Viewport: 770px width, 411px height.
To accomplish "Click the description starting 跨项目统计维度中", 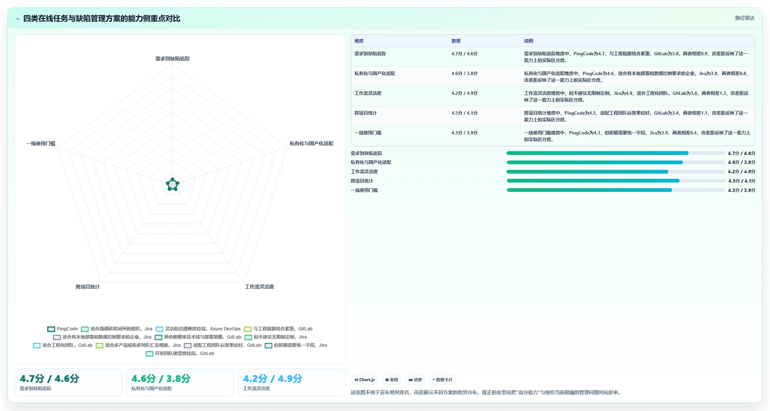I will click(636, 116).
